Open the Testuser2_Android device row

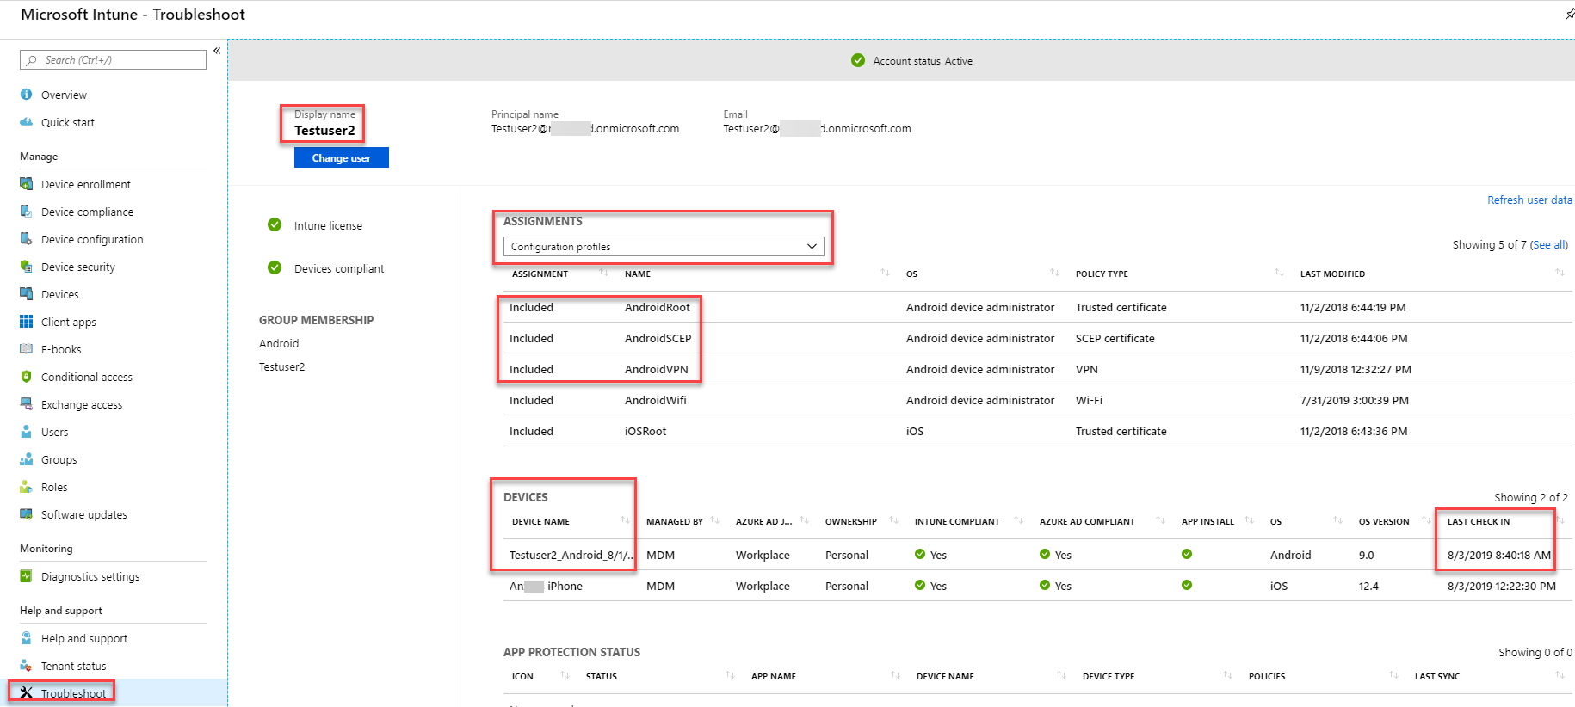pyautogui.click(x=1038, y=555)
